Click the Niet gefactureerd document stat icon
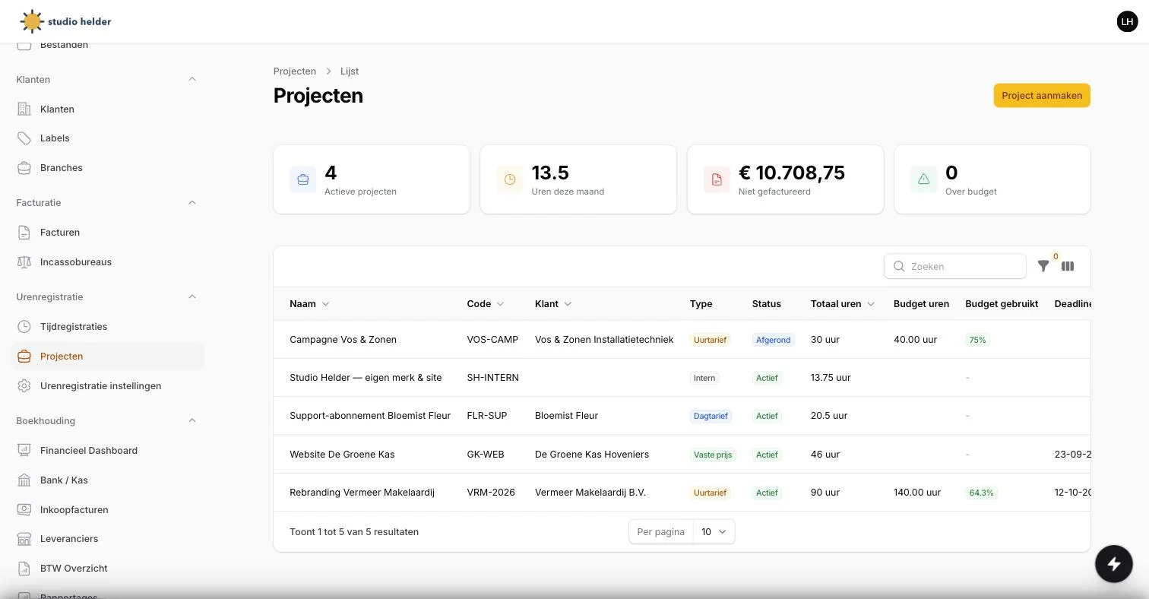Screen dimensions: 1149x599 717,179
